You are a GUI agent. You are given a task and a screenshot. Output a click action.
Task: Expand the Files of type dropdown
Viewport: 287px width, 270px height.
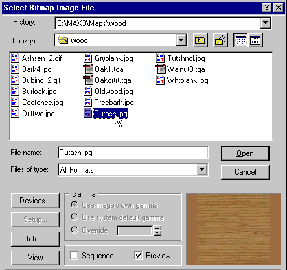pos(202,169)
